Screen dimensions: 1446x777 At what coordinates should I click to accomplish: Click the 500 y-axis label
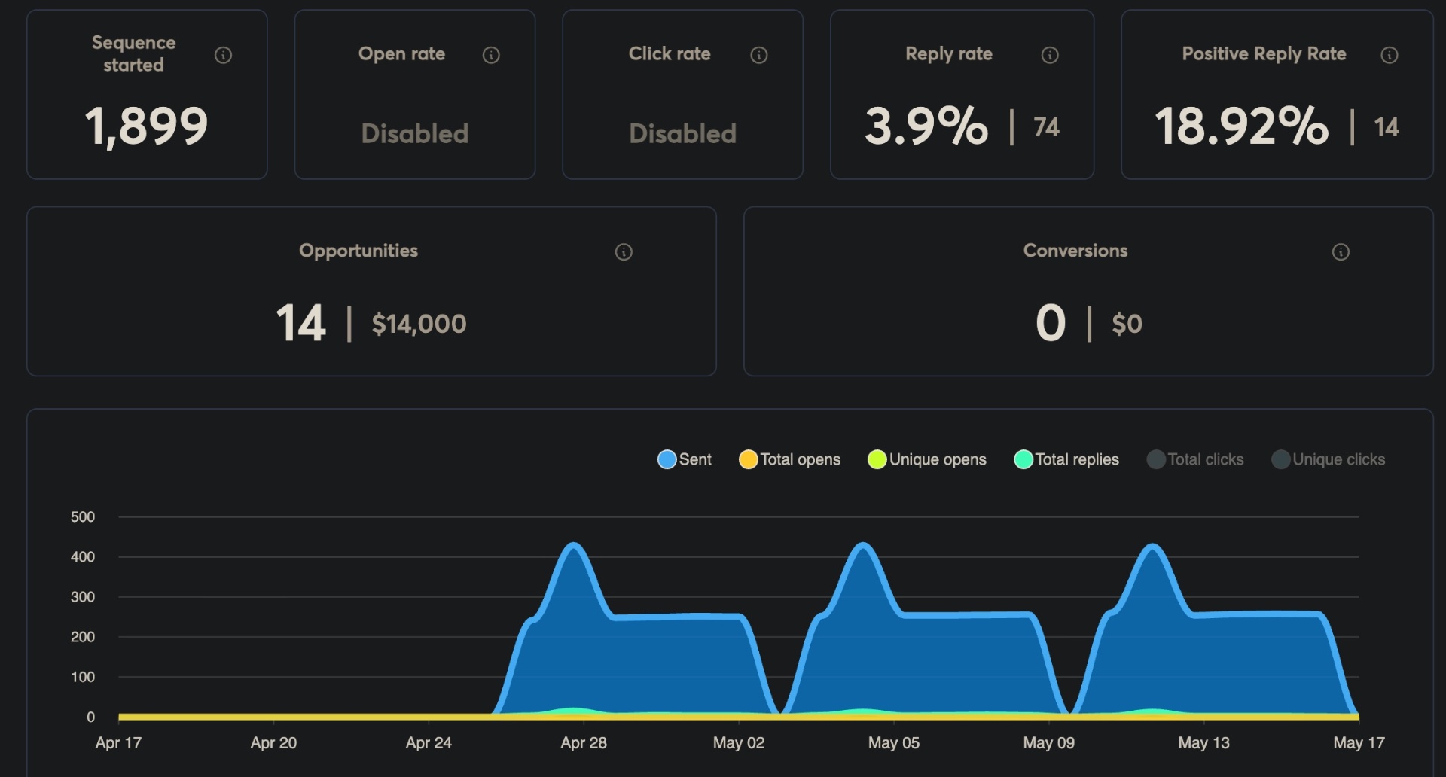tap(83, 517)
